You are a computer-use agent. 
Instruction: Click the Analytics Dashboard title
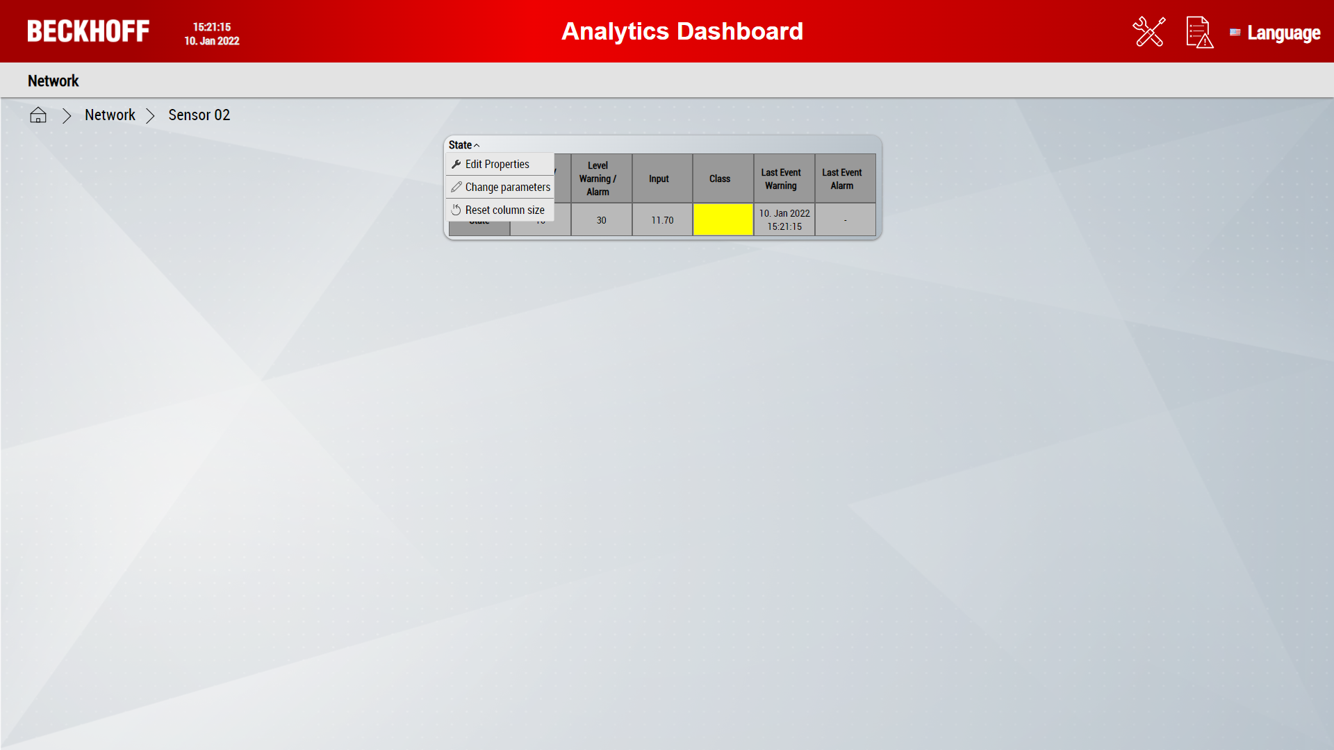[682, 31]
